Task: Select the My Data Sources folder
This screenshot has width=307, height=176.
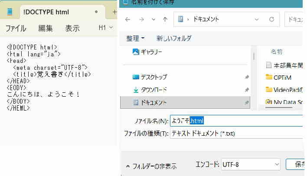Action: [x=284, y=102]
